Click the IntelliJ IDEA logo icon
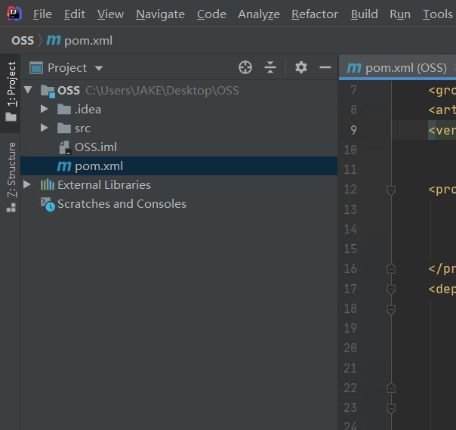The height and width of the screenshot is (430, 456). pyautogui.click(x=14, y=14)
